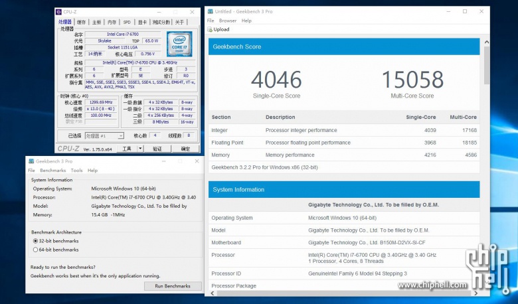The image size is (518, 304).
Task: Click the Intel Core i7 6700 name field
Action: [x=123, y=35]
